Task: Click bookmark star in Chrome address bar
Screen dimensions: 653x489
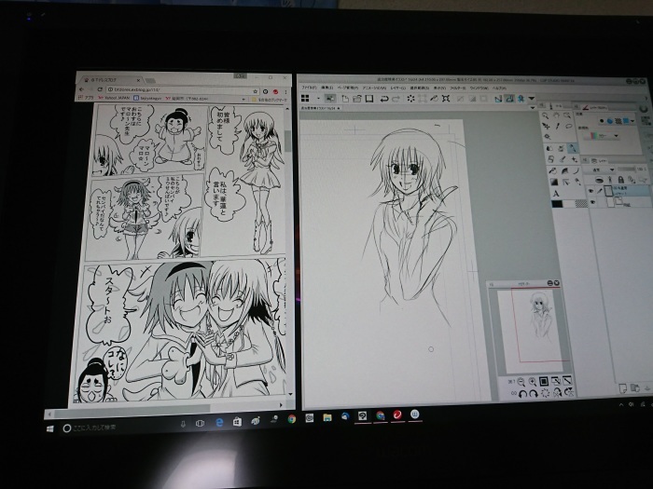Action: tap(256, 91)
